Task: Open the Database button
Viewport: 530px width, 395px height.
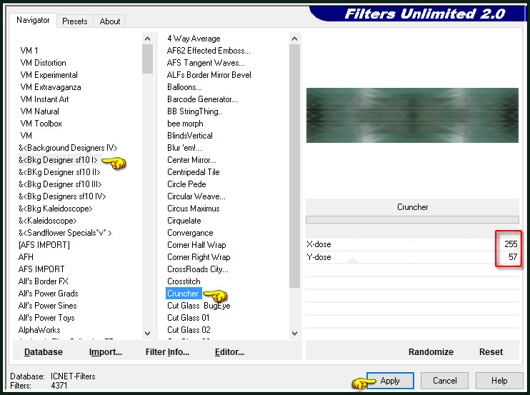Action: [x=44, y=351]
